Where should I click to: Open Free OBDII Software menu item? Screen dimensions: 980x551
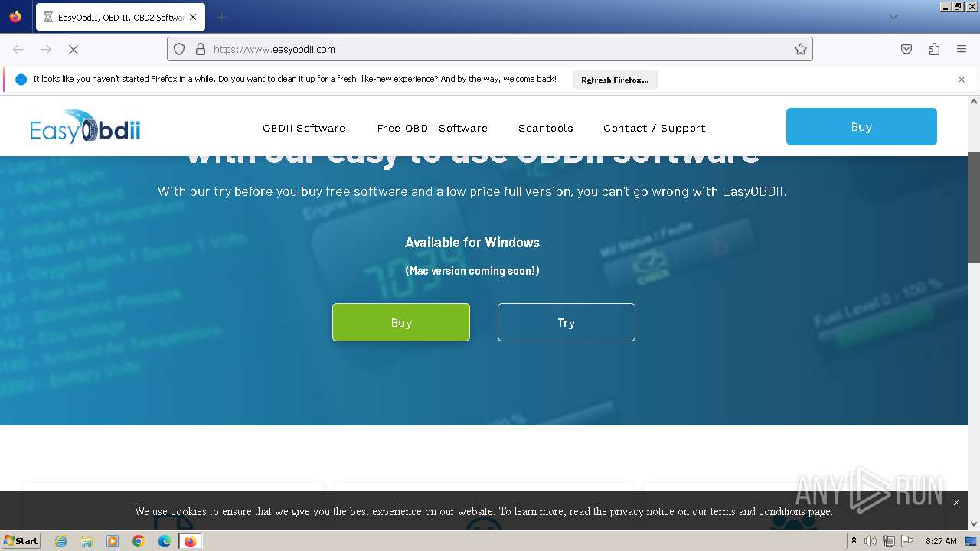tap(433, 128)
